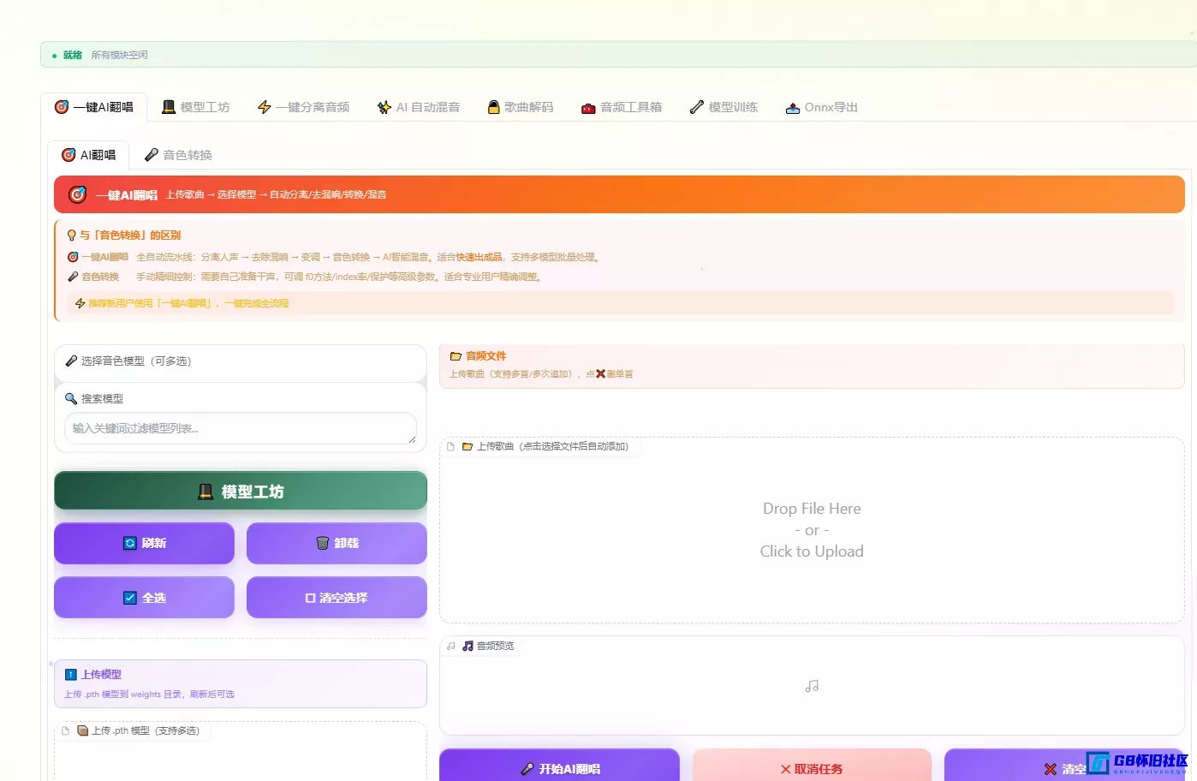Open the Onnx导出 tab
Screen dimensions: 1197x781
click(822, 107)
